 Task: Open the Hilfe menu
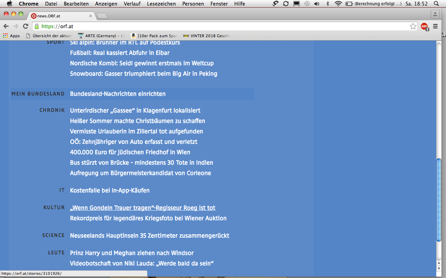pos(239,4)
